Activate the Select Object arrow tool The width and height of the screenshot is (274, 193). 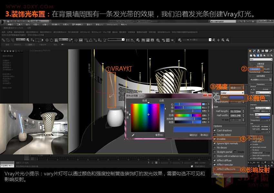click(28, 40)
